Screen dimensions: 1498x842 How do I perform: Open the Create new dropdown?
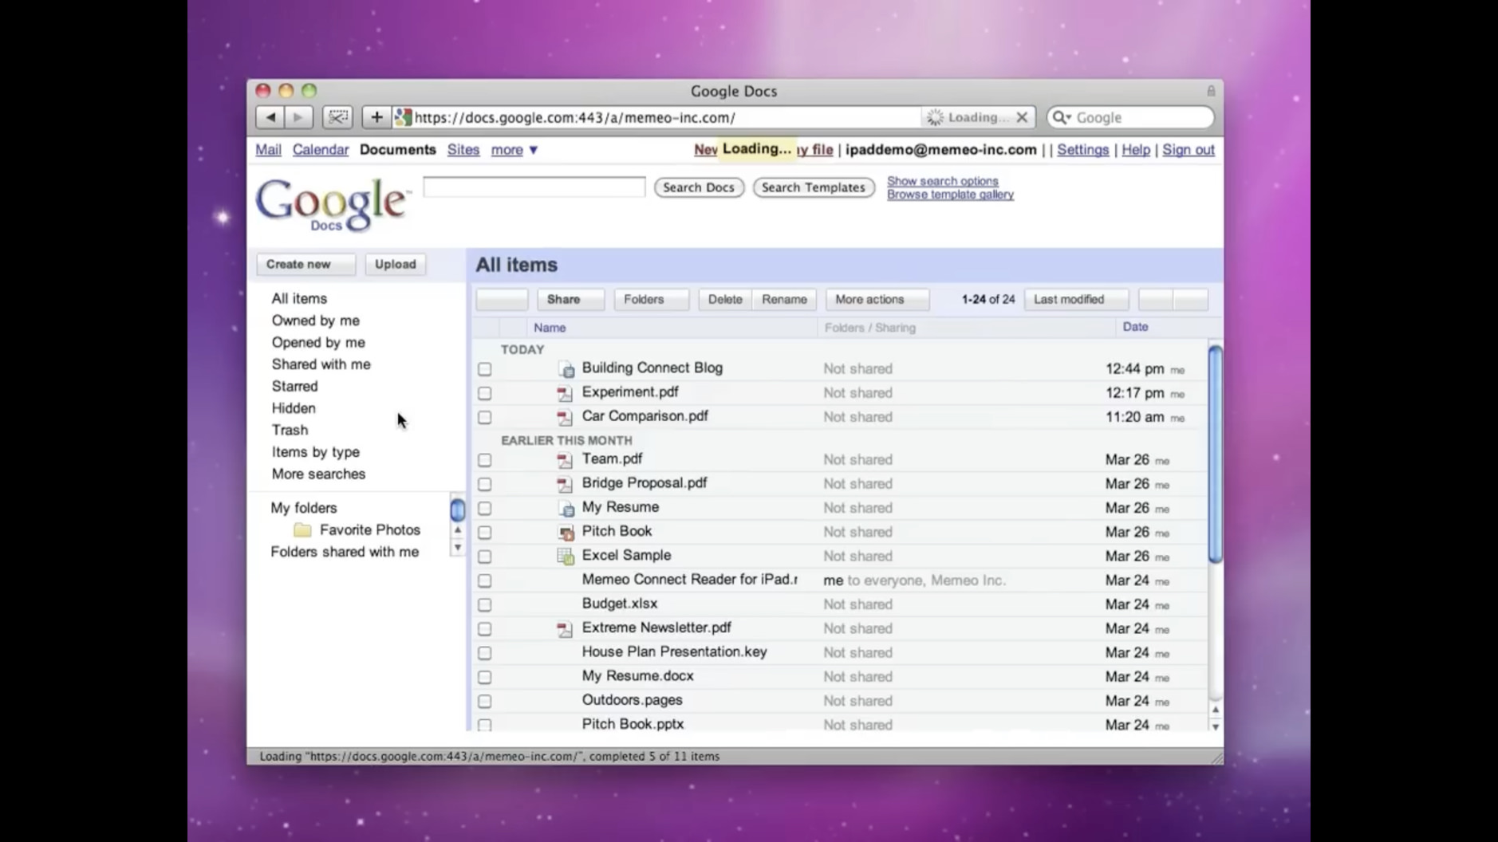tap(306, 264)
